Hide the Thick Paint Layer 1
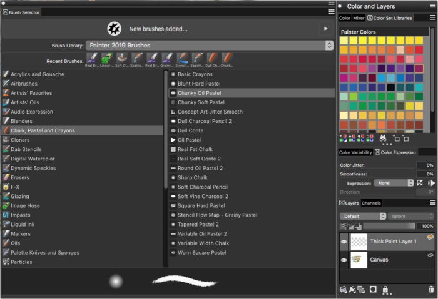The width and height of the screenshot is (438, 299). 344,242
